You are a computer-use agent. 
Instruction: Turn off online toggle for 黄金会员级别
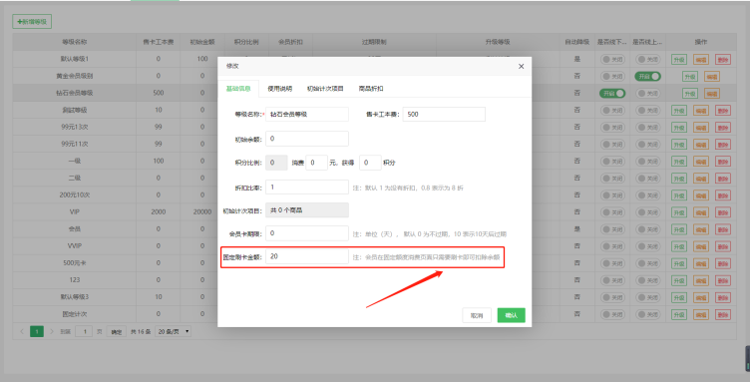pos(647,76)
